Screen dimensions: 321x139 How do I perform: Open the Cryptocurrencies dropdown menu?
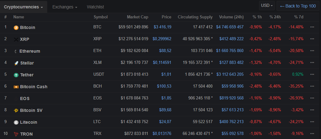pyautogui.click(x=23, y=7)
